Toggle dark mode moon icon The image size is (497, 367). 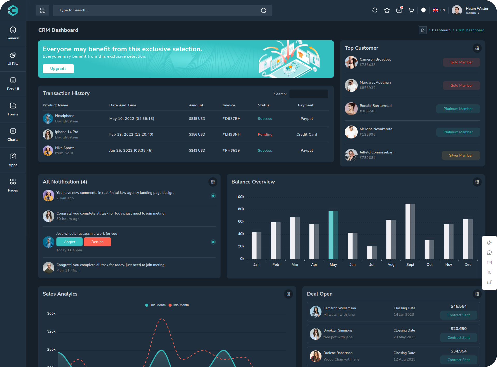pos(423,10)
